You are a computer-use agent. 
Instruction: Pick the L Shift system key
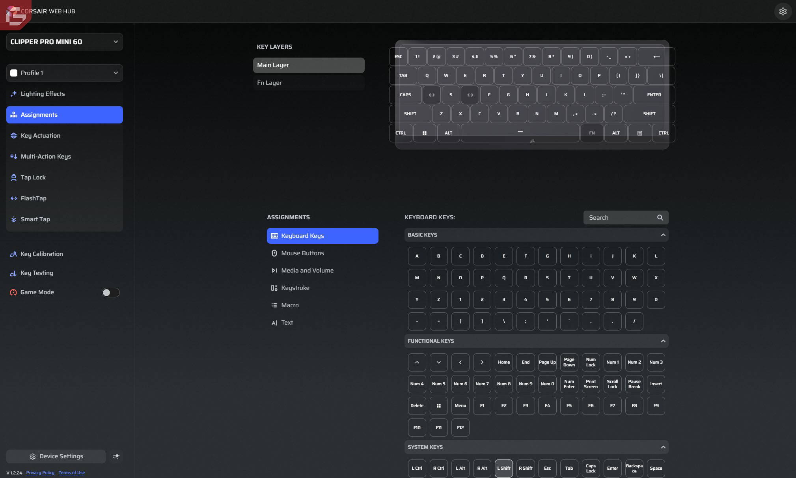(504, 469)
